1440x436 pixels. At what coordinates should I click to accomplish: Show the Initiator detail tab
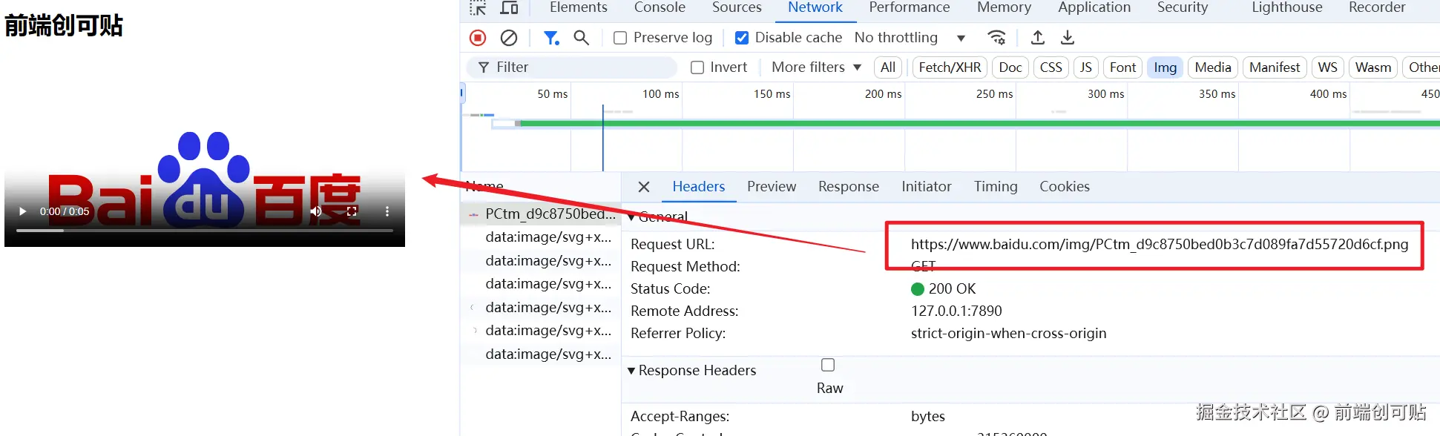(926, 187)
